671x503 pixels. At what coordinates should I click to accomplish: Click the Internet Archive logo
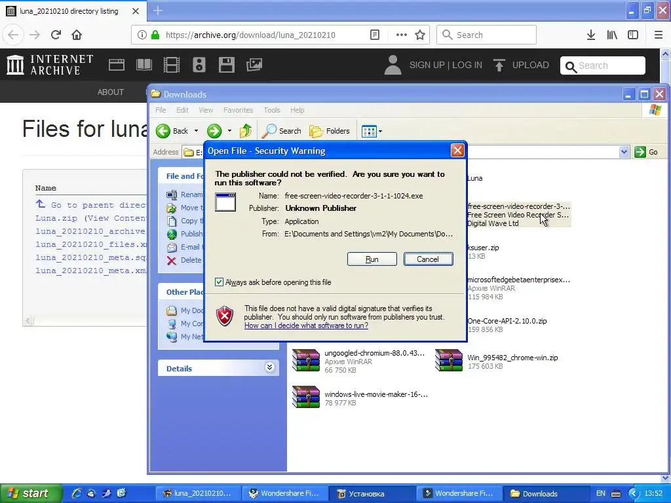(x=50, y=65)
